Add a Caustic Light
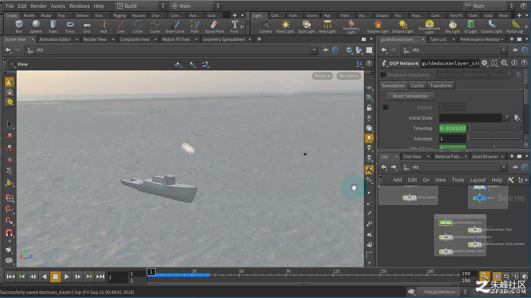 click(492, 26)
